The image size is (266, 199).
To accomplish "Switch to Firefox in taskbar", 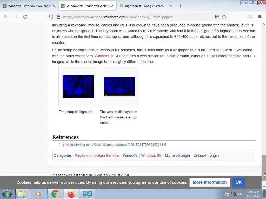I will pos(71,194).
